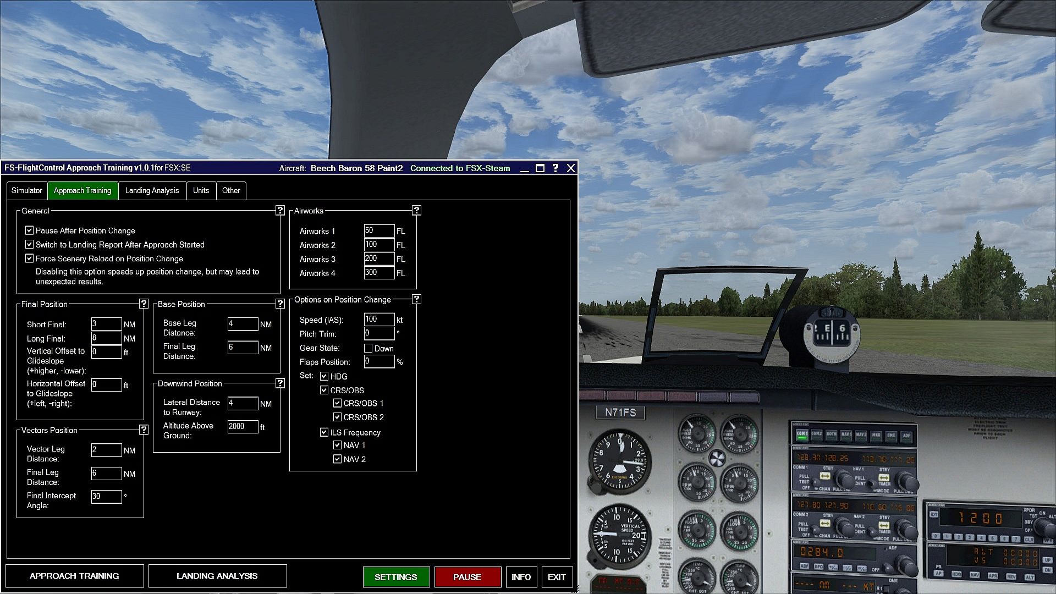Open the Base Position help icon

point(280,304)
